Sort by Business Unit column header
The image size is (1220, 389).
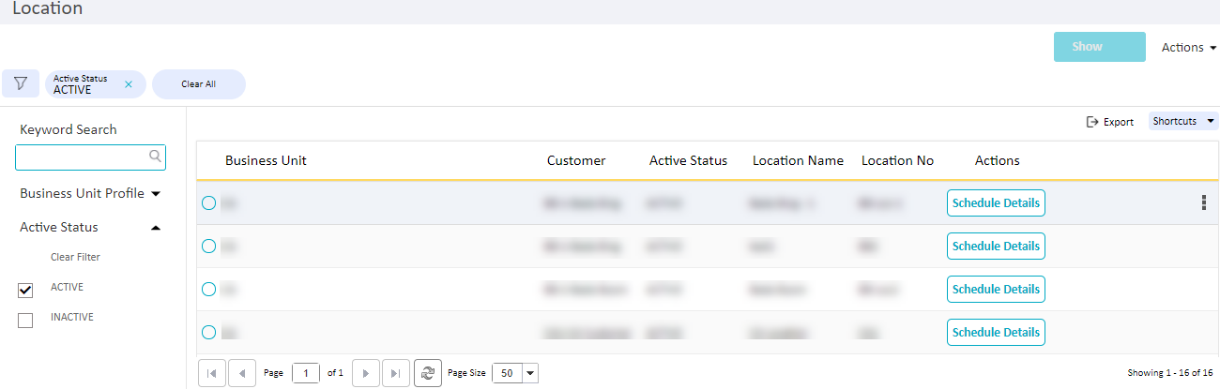click(x=266, y=160)
